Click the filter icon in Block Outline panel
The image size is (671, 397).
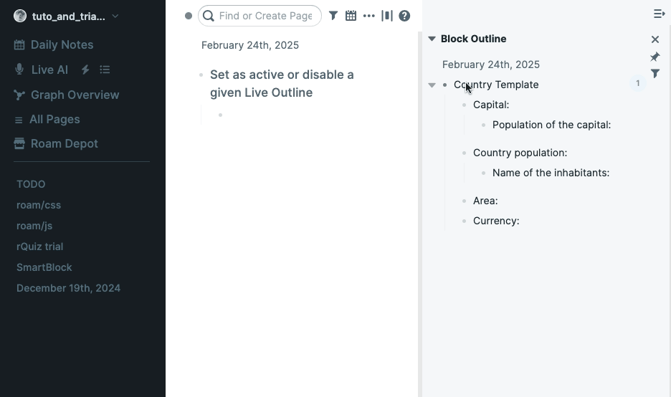655,73
